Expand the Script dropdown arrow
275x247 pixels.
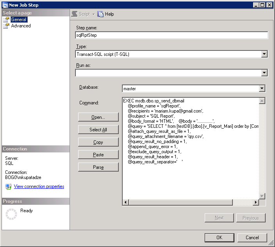point(93,14)
